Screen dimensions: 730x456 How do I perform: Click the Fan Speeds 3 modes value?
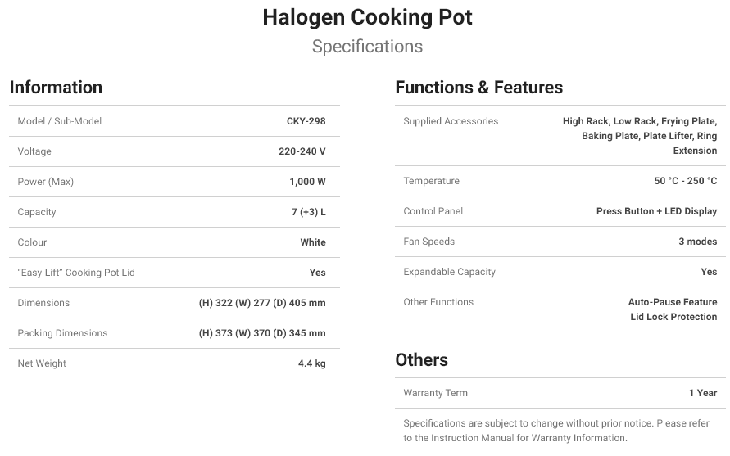pos(697,242)
